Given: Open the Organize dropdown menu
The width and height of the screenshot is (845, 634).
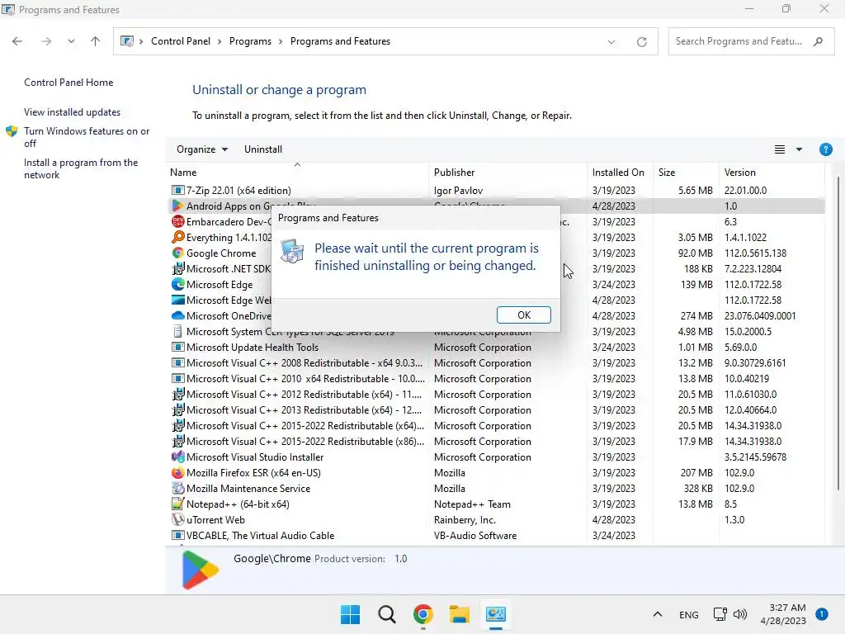Looking at the screenshot, I should point(202,149).
